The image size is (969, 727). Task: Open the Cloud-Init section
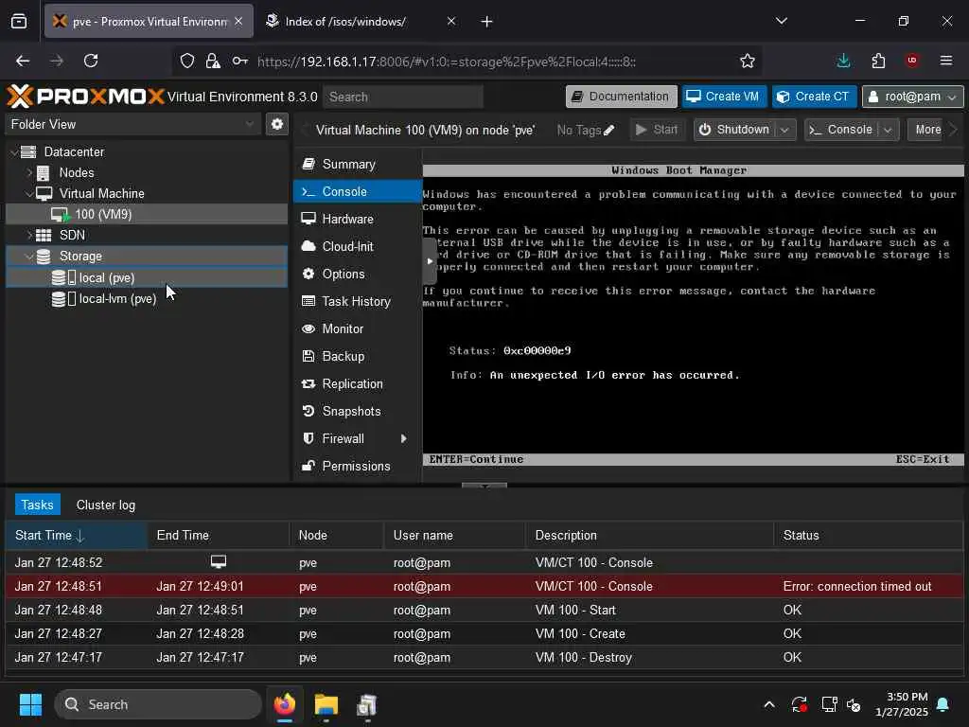pos(358,247)
